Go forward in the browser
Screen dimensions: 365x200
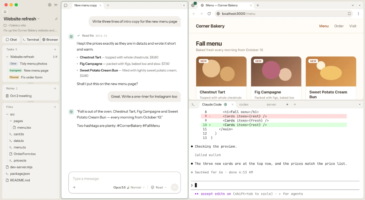(201, 14)
